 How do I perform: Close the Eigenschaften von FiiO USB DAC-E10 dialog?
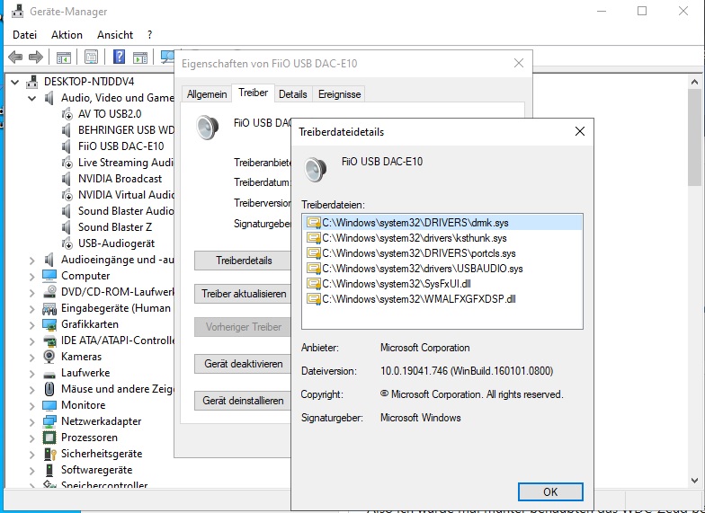click(519, 63)
